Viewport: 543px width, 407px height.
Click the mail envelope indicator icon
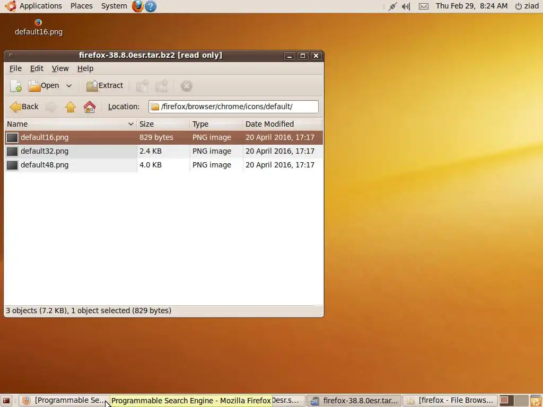click(x=424, y=6)
